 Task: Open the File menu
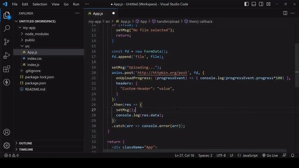pos(14,4)
